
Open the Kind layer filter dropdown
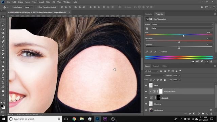[152, 71]
